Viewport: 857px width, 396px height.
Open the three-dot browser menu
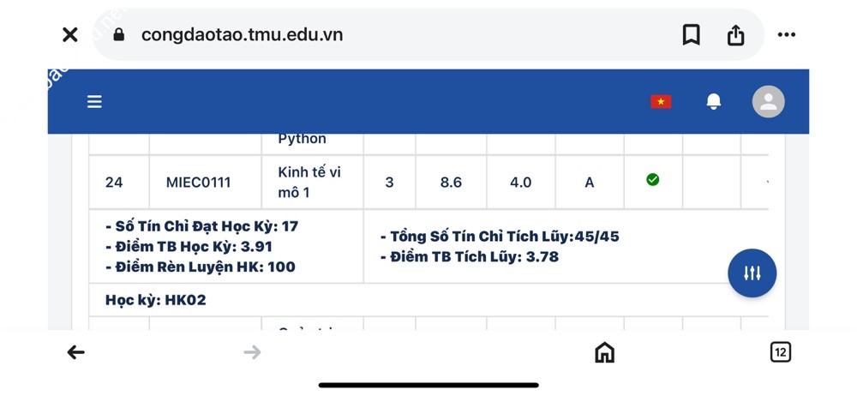[786, 34]
